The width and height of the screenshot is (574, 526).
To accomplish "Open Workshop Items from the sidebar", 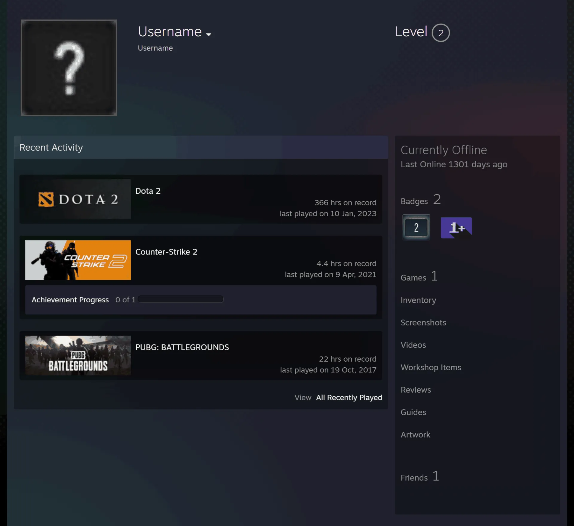I will [431, 367].
